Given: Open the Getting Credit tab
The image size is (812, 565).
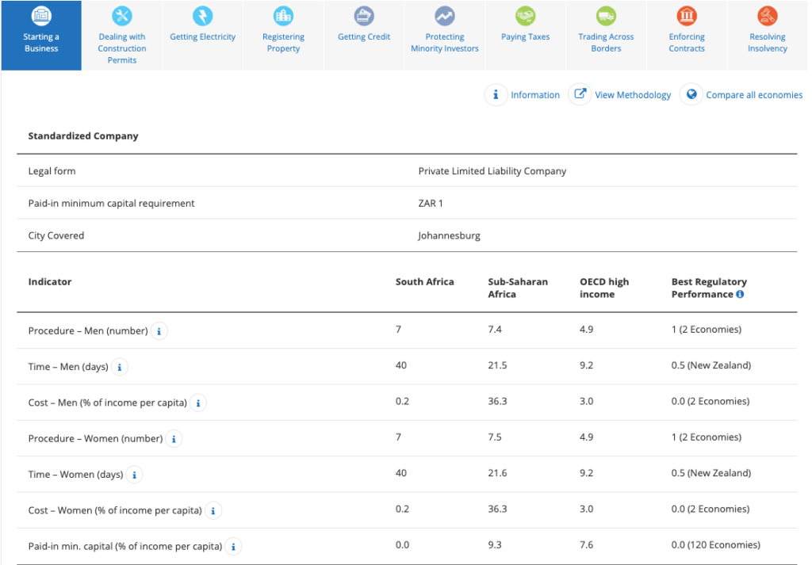Looking at the screenshot, I should pyautogui.click(x=364, y=36).
